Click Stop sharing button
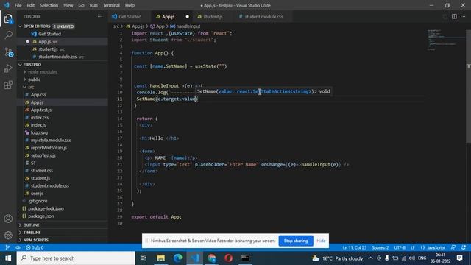Screen dimensions: 471x265 tap(296, 241)
